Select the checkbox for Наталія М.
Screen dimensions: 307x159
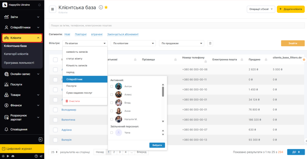pyautogui.click(x=112, y=119)
